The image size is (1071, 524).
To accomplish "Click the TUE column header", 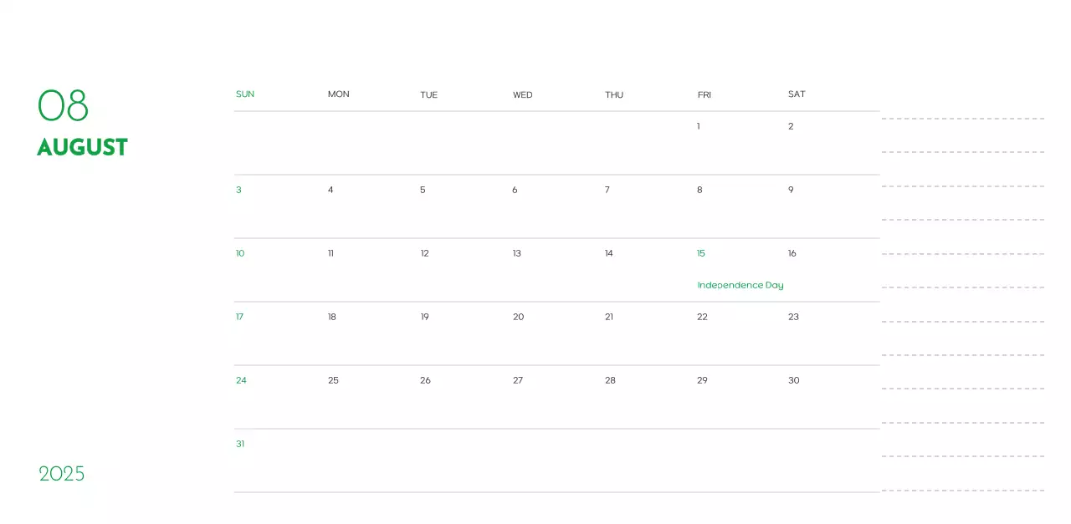I will tap(429, 94).
